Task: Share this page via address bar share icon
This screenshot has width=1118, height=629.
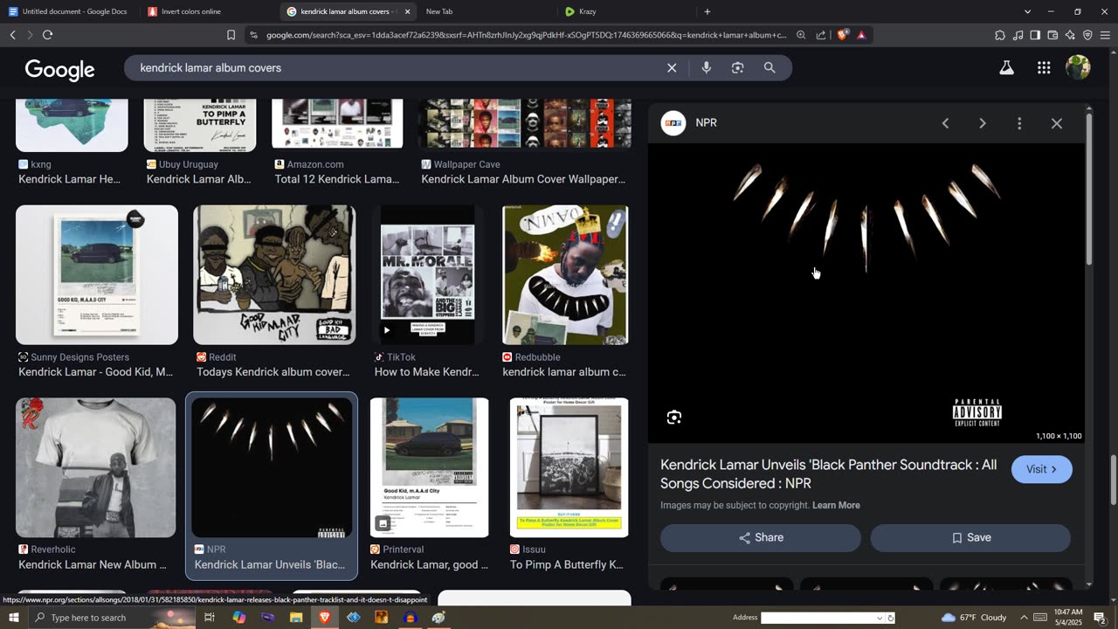Action: (821, 35)
